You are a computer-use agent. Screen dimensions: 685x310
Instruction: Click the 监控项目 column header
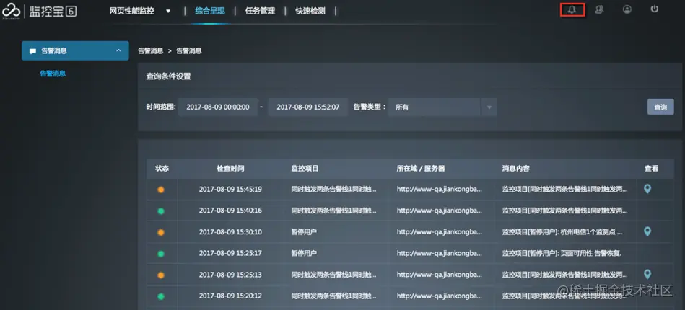tap(305, 169)
